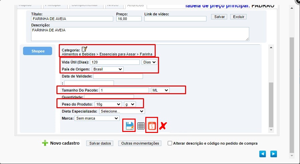Click page scrollbar down arrow
This screenshot has width=300, height=164.
point(292,156)
